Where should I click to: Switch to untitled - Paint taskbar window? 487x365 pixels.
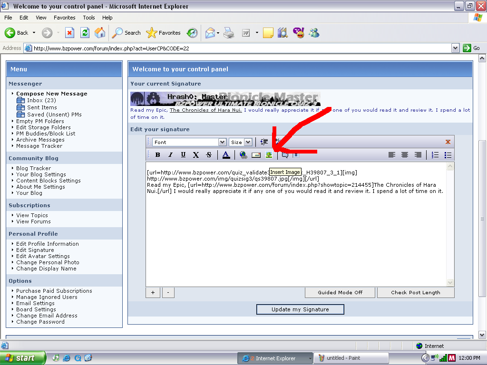351,358
